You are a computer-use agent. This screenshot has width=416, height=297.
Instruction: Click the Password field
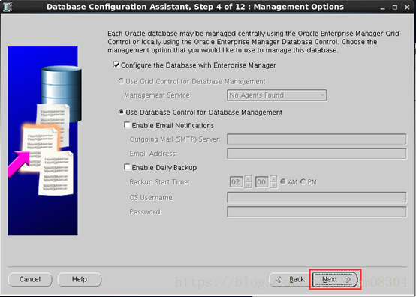click(317, 212)
